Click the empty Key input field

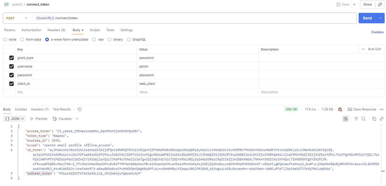(x=76, y=92)
